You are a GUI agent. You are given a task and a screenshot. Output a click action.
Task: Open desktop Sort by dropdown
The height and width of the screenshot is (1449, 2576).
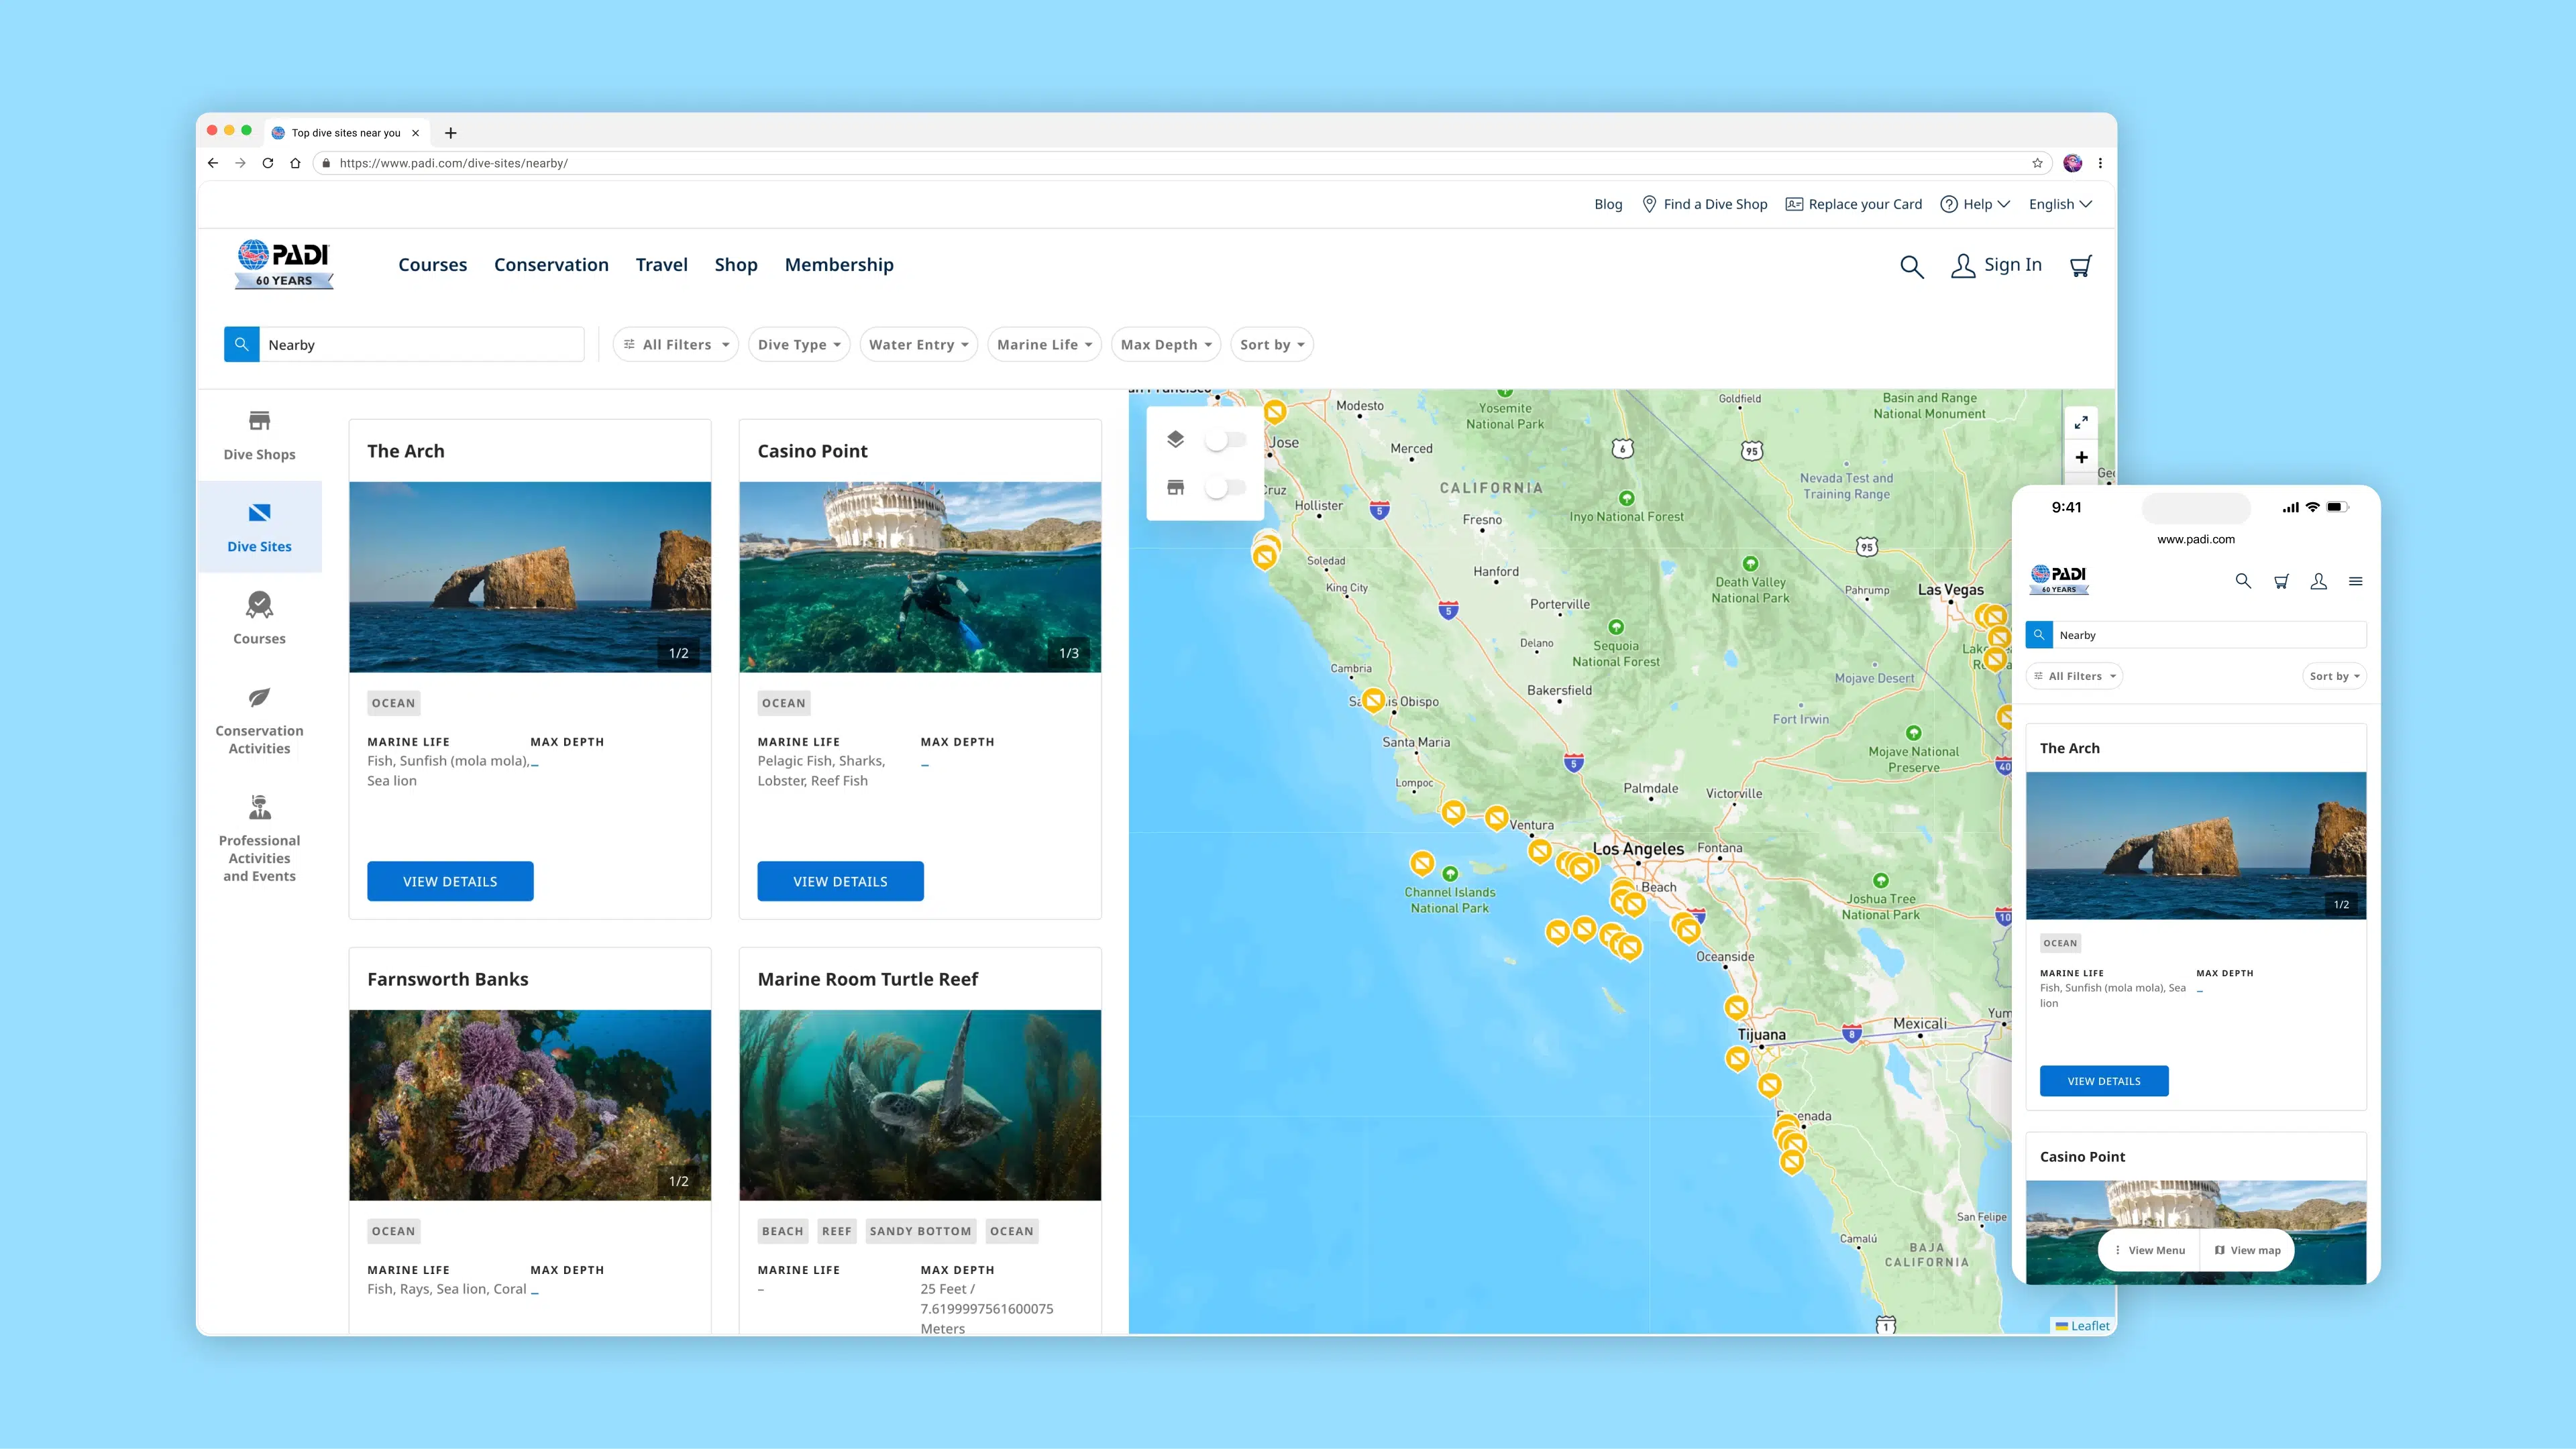pos(1272,345)
